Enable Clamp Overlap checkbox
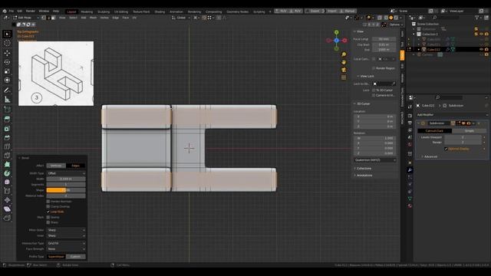Screen dimensions: 491x276 pos(48,206)
